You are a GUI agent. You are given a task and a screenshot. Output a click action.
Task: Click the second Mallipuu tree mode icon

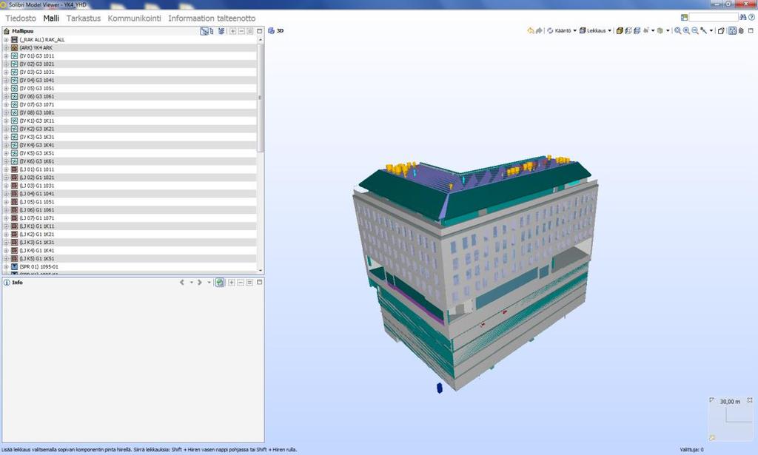click(212, 31)
